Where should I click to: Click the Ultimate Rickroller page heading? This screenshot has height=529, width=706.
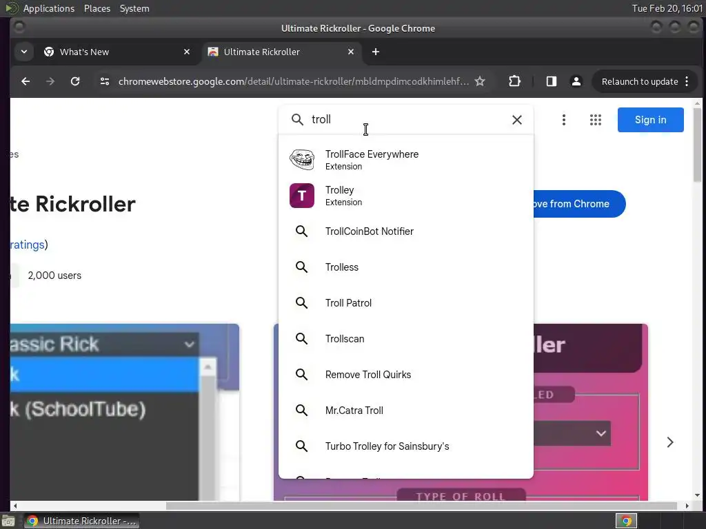pos(73,204)
